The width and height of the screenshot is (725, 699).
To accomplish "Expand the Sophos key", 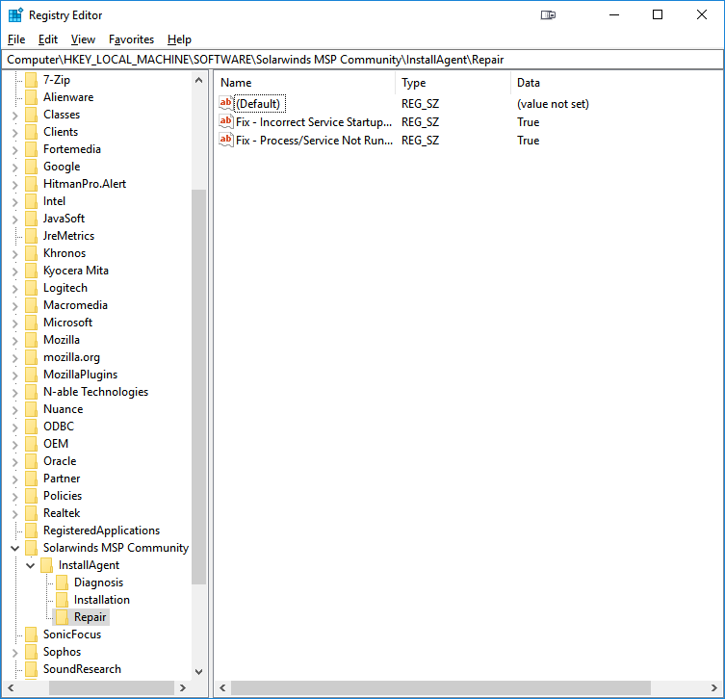I will click(14, 653).
